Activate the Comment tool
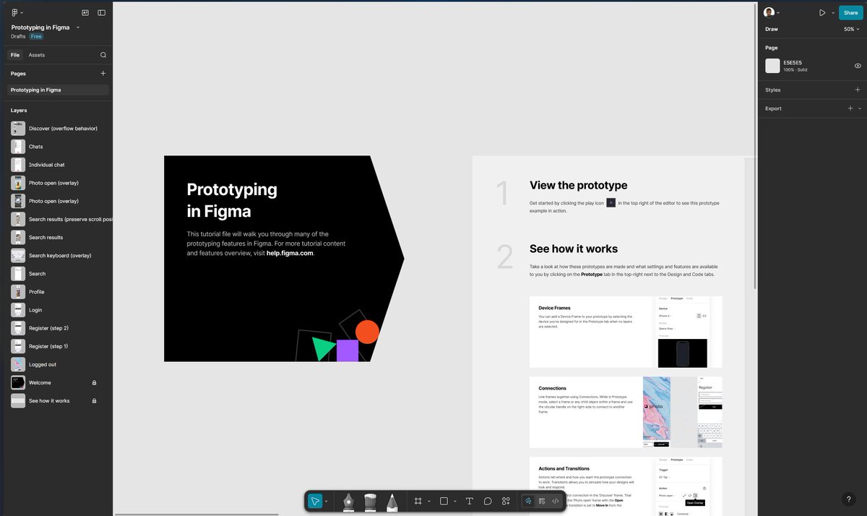867x516 pixels. click(488, 501)
